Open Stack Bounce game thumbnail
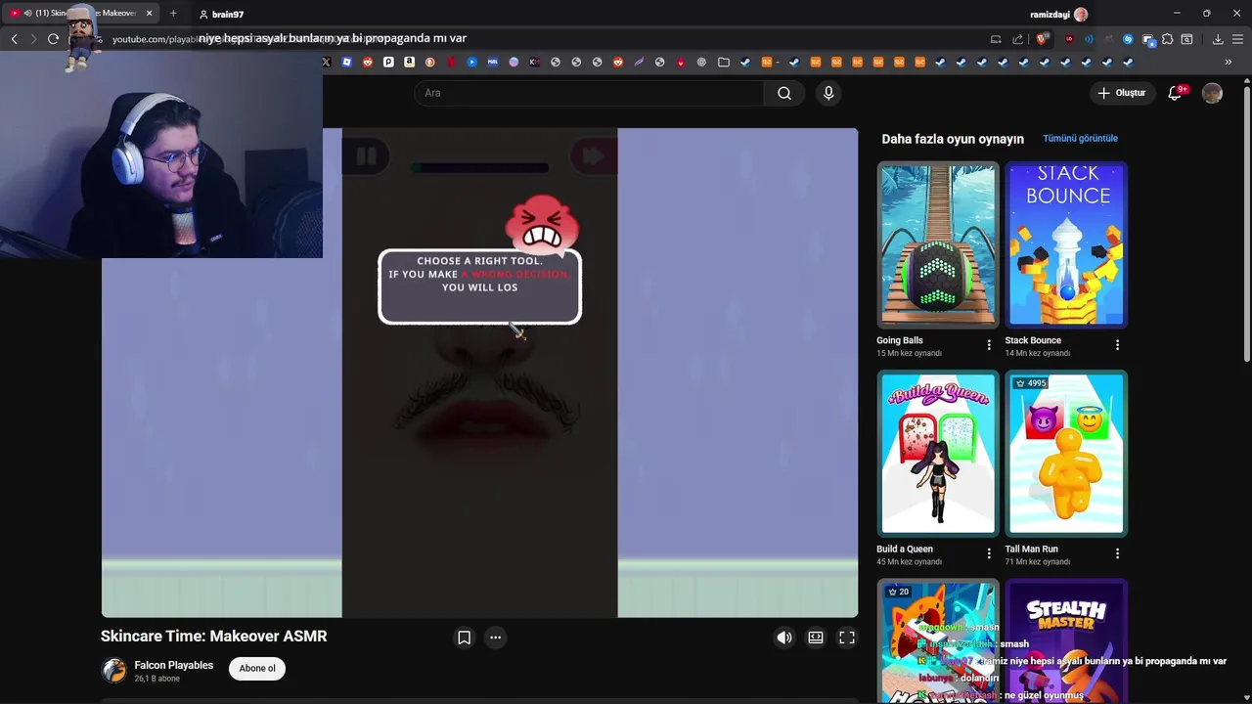 click(x=1067, y=245)
